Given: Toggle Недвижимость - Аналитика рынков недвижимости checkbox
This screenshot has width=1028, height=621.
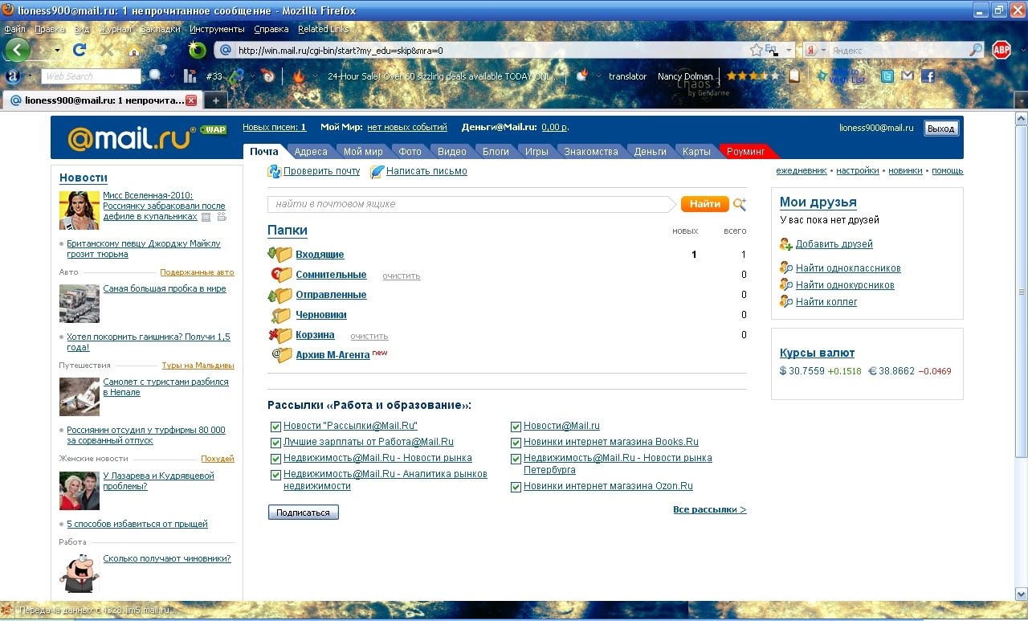Looking at the screenshot, I should (275, 475).
